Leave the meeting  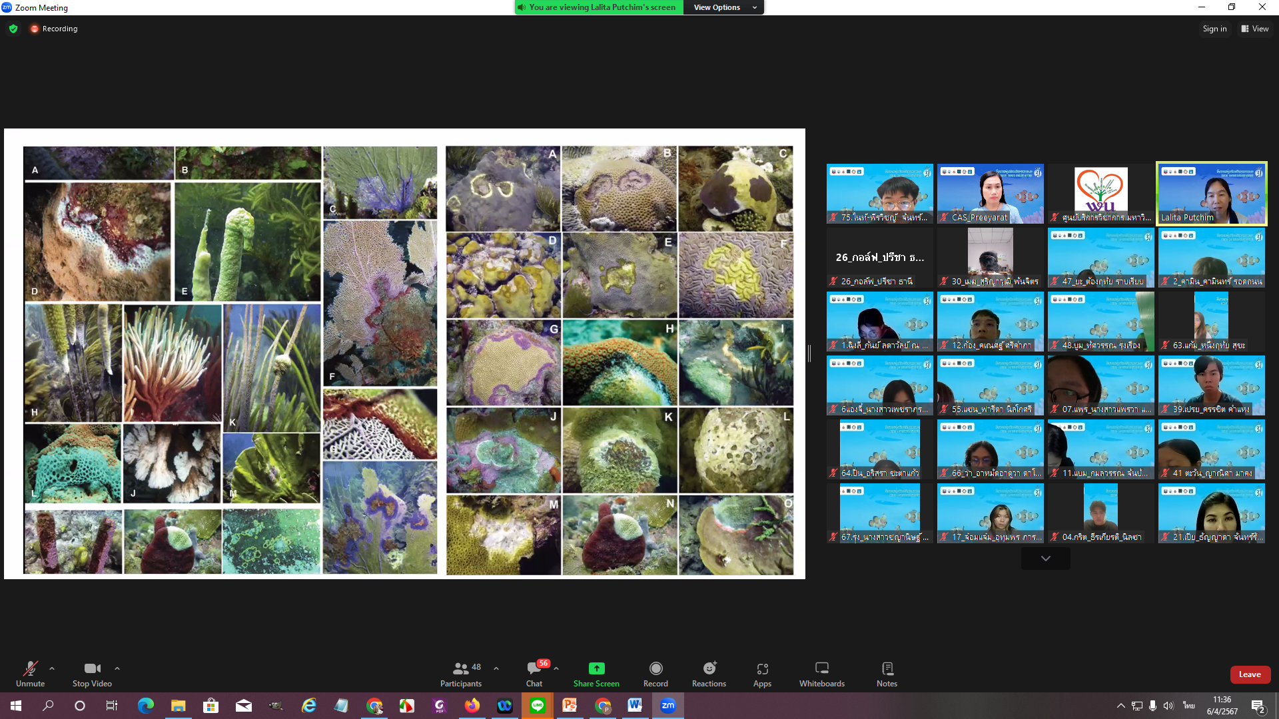(1250, 674)
